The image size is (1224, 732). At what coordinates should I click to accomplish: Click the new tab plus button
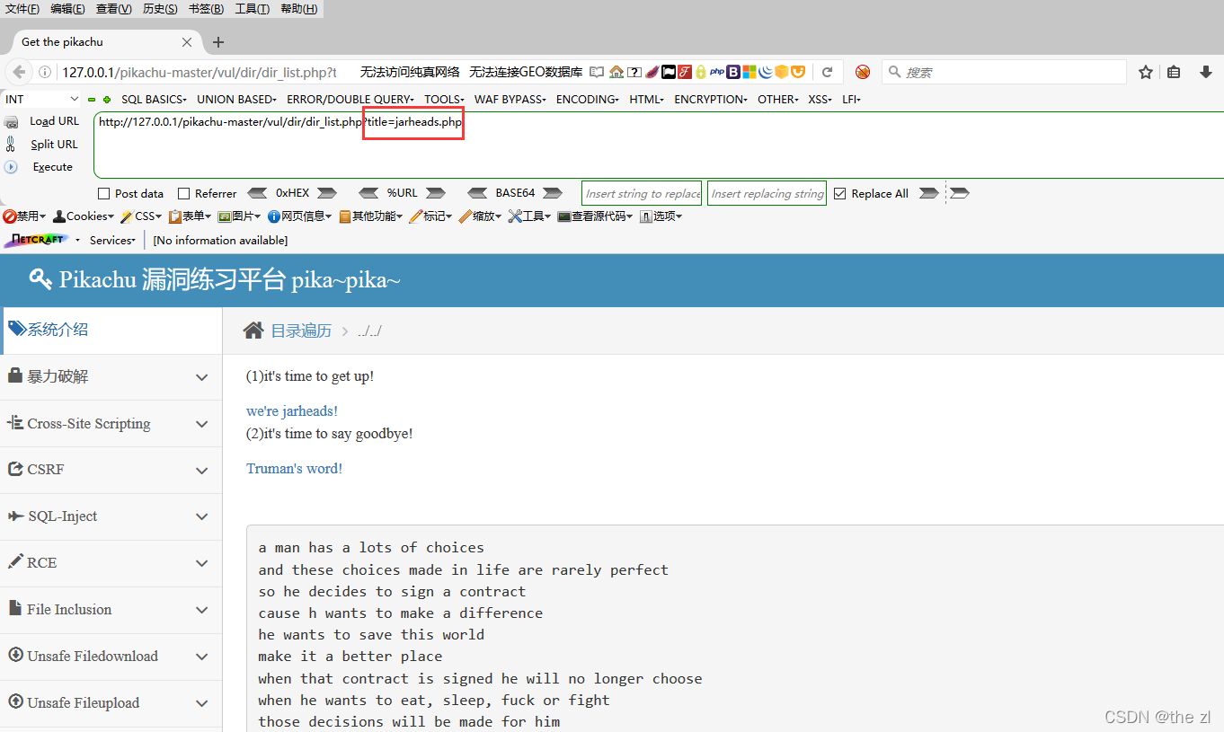(218, 42)
